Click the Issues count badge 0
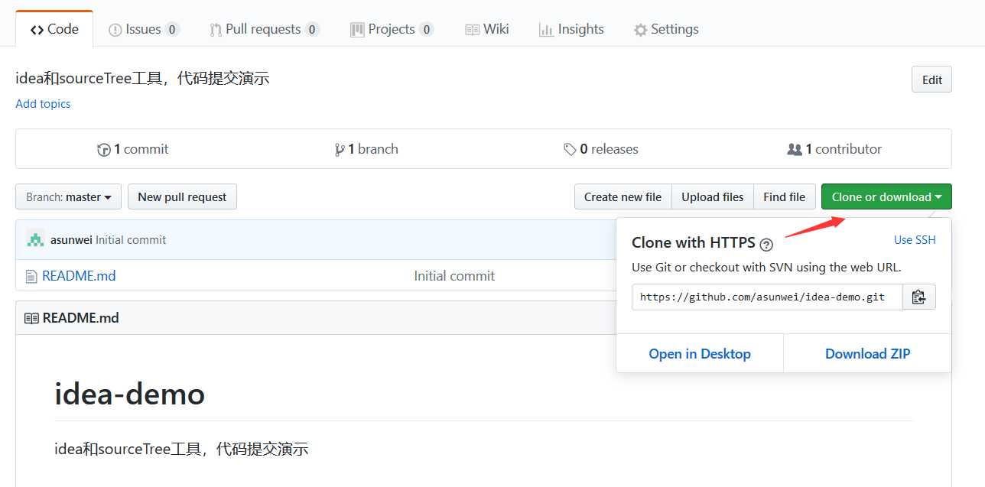This screenshot has height=487, width=985. pyautogui.click(x=172, y=30)
